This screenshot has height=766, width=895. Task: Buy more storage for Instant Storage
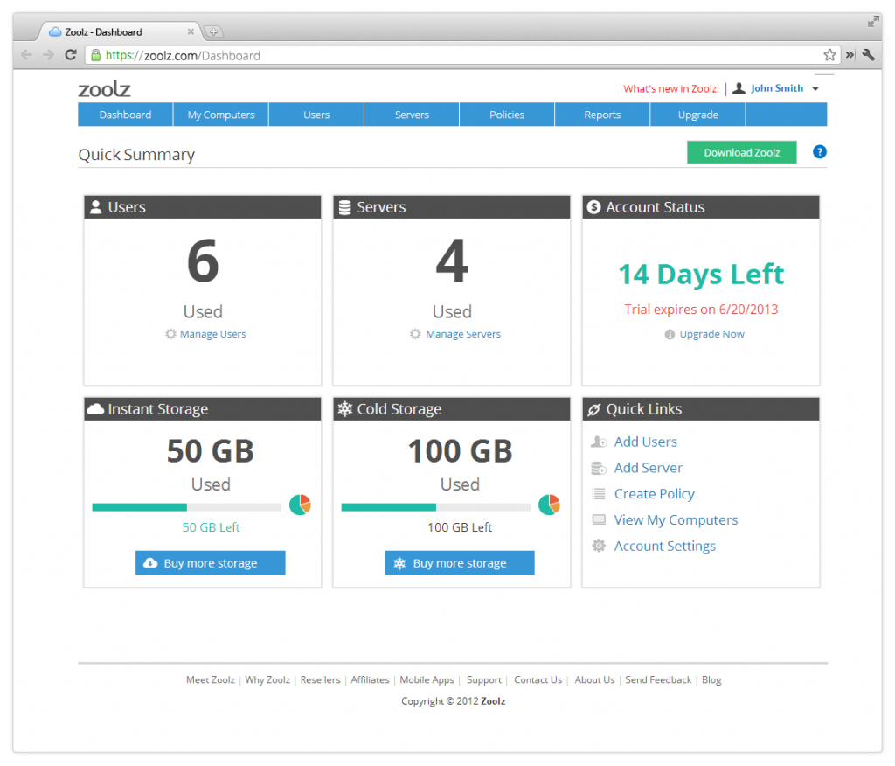click(x=210, y=563)
